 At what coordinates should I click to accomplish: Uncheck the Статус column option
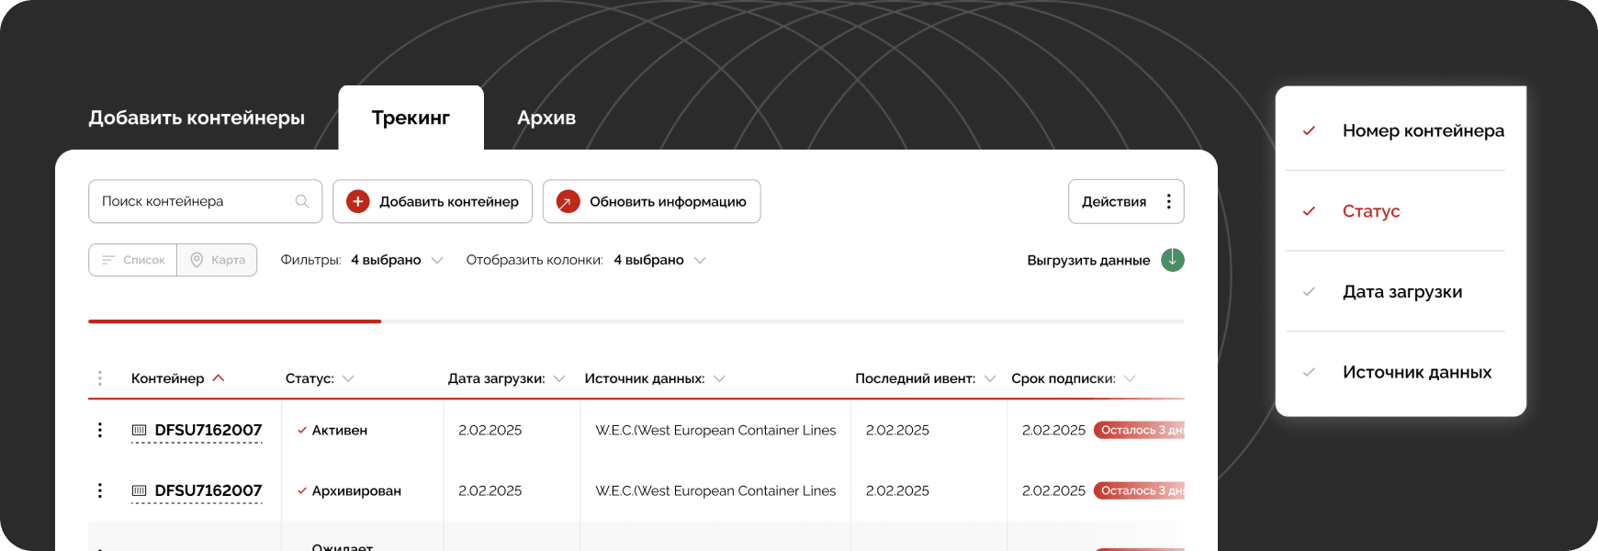(1310, 211)
